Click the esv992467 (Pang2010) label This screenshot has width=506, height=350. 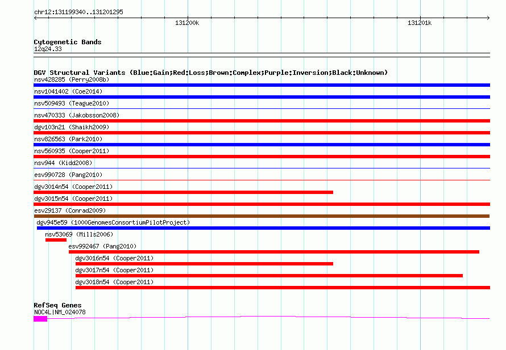pyautogui.click(x=102, y=246)
